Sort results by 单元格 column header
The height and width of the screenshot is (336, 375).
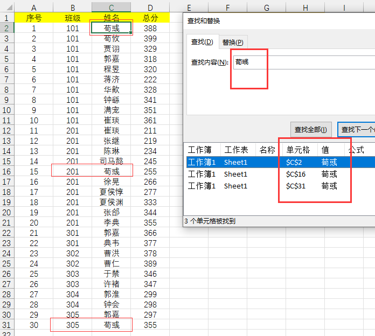click(x=298, y=150)
